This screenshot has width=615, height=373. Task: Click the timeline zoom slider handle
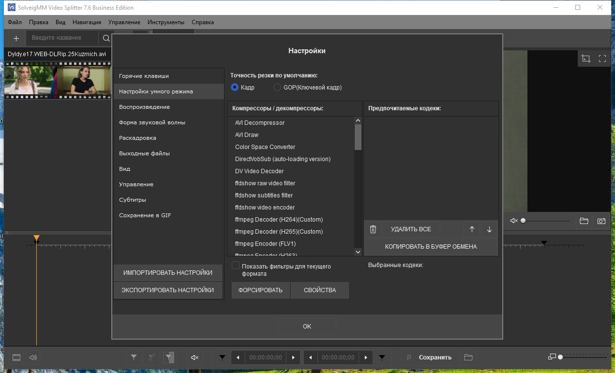pos(560,357)
